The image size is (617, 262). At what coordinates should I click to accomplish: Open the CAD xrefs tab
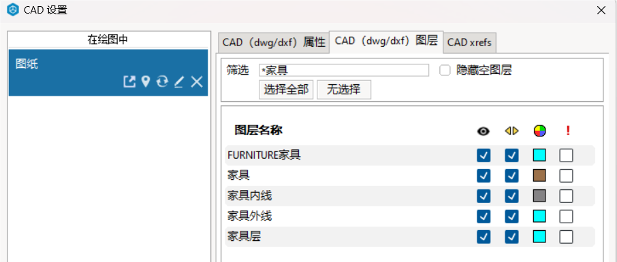[469, 42]
